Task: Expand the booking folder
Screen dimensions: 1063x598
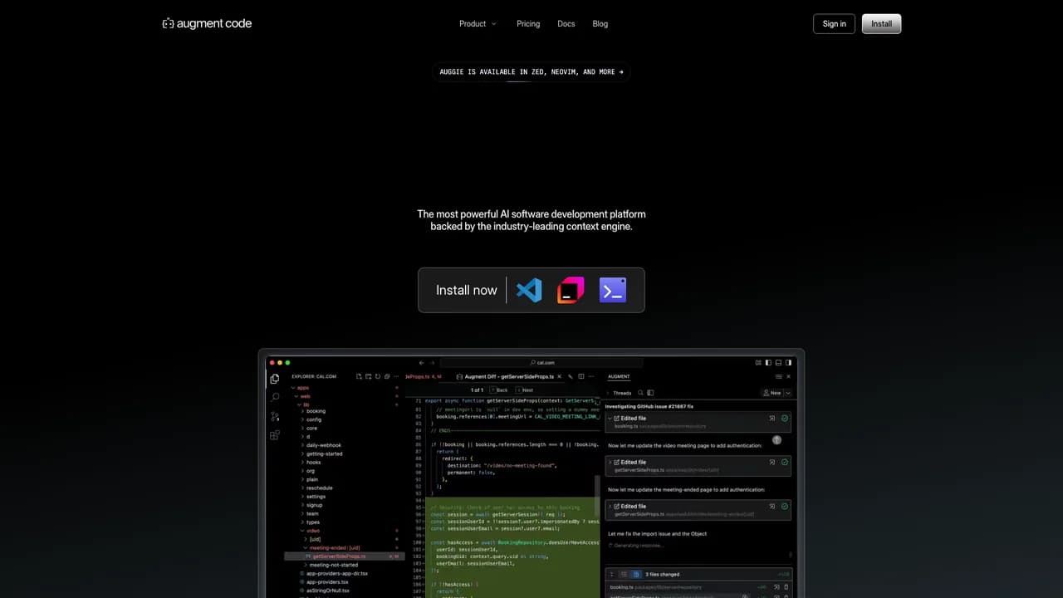Action: (316, 411)
